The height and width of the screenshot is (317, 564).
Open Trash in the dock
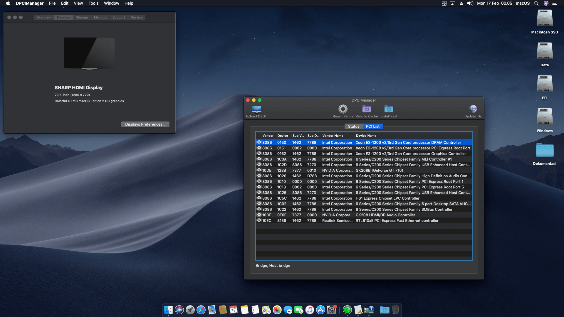click(395, 310)
